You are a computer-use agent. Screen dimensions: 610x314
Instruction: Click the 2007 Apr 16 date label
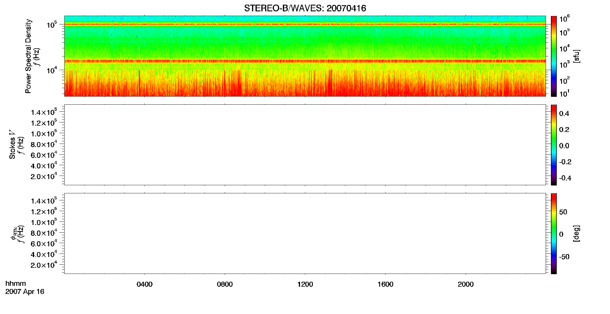pos(25,292)
